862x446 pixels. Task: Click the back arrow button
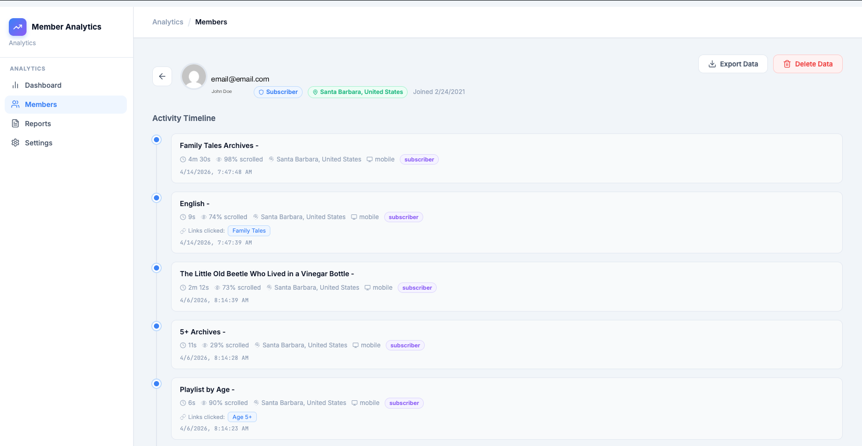point(162,76)
